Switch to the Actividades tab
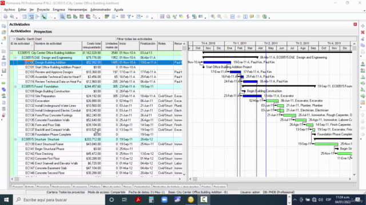Viewport: 366px width, 205px height. point(21,31)
